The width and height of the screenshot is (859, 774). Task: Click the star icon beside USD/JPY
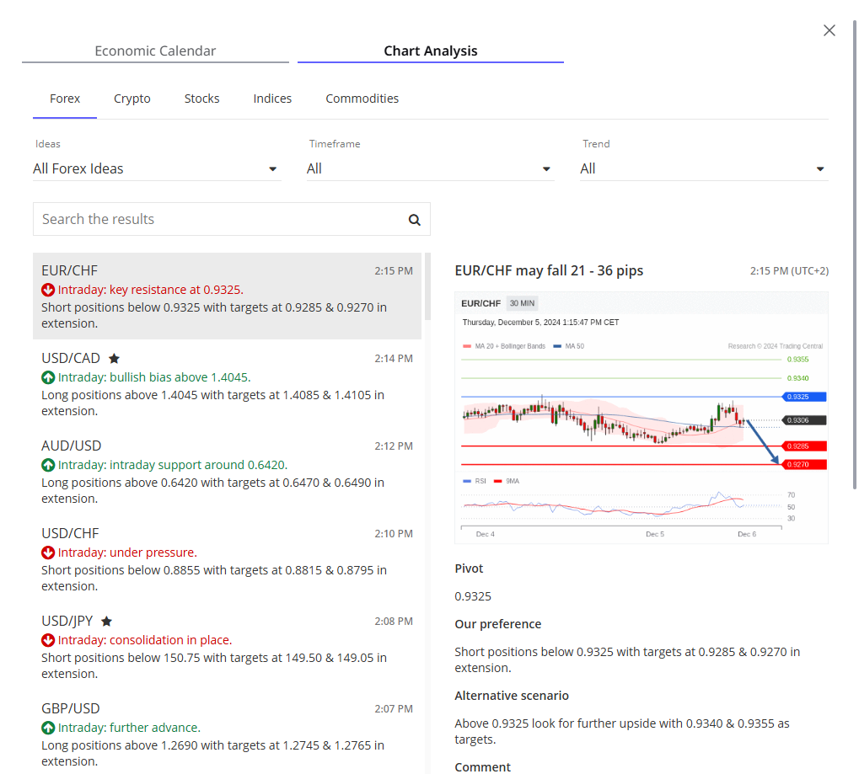pyautogui.click(x=106, y=622)
